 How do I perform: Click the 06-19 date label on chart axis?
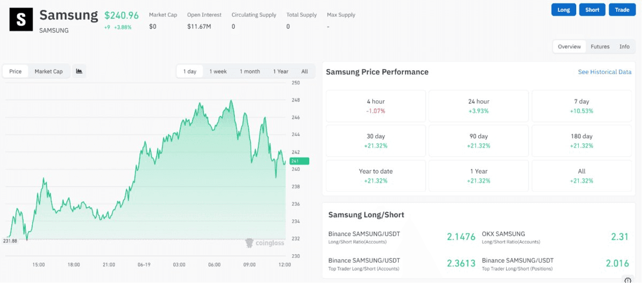[x=144, y=265]
